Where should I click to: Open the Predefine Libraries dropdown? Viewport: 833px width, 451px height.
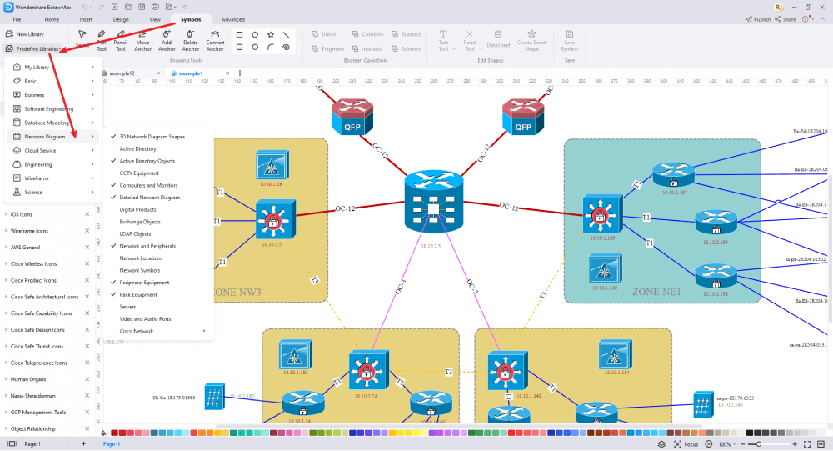(x=33, y=49)
